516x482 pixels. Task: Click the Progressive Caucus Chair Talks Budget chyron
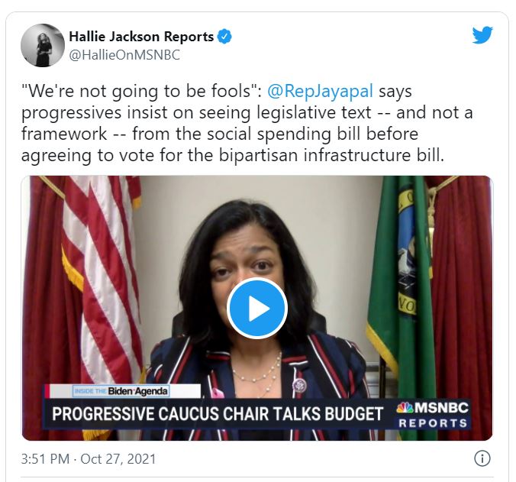[218, 414]
